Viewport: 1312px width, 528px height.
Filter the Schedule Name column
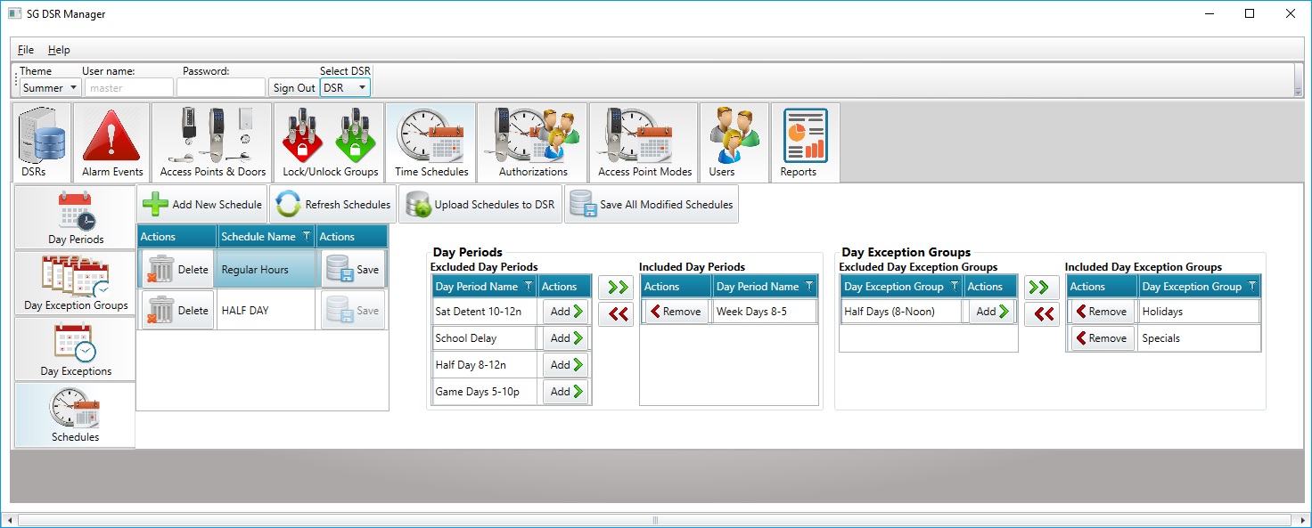point(307,236)
